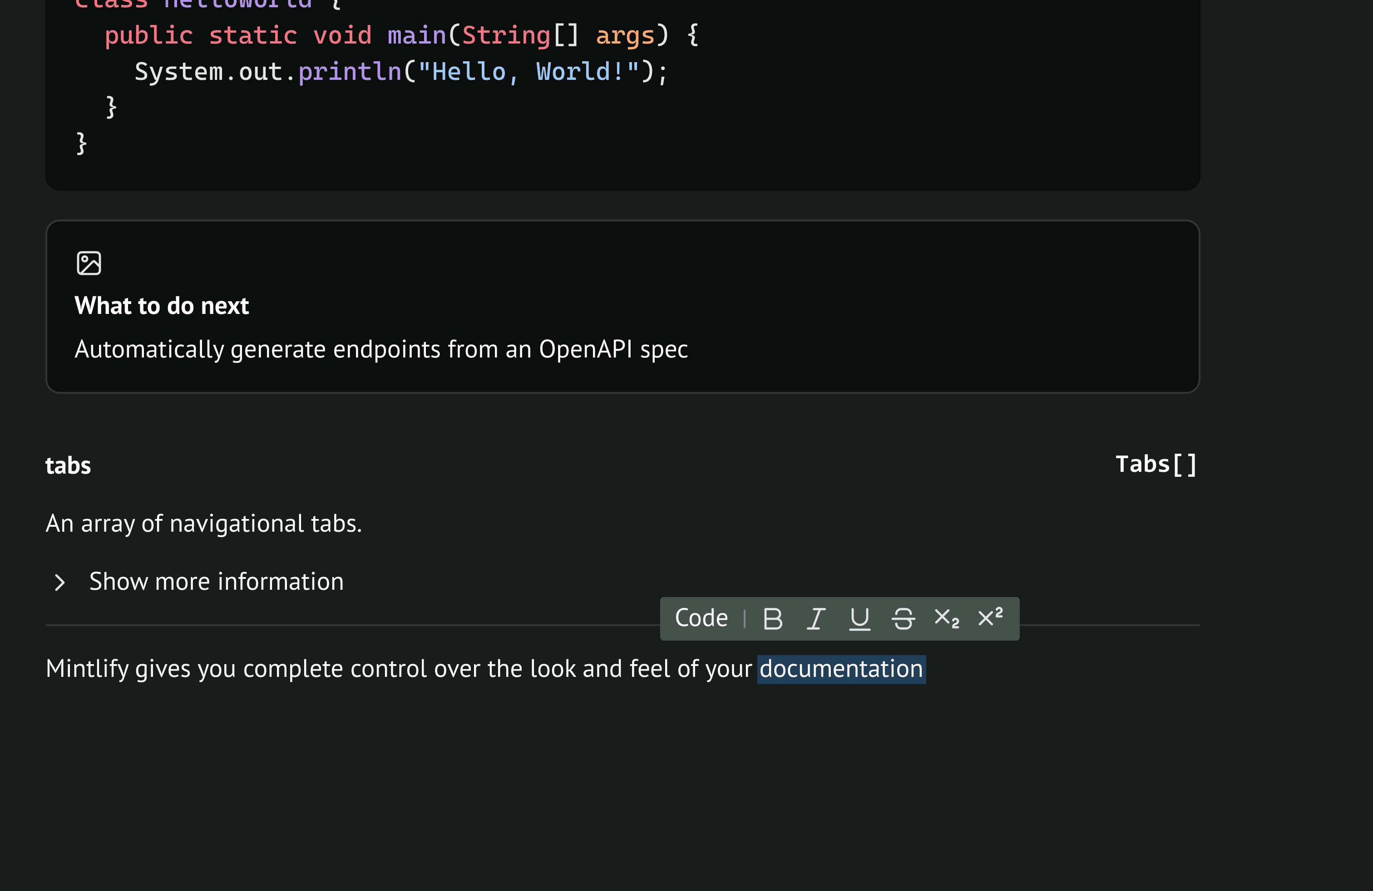Click the An array of navigational tabs text

[x=204, y=524]
